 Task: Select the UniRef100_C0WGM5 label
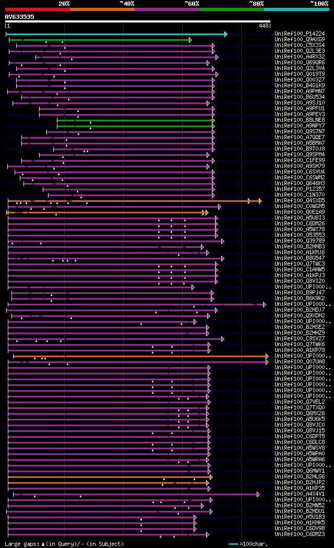pos(300,206)
